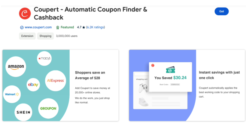
Task: Click the Walmart logo circle
Action: [x=12, y=94]
